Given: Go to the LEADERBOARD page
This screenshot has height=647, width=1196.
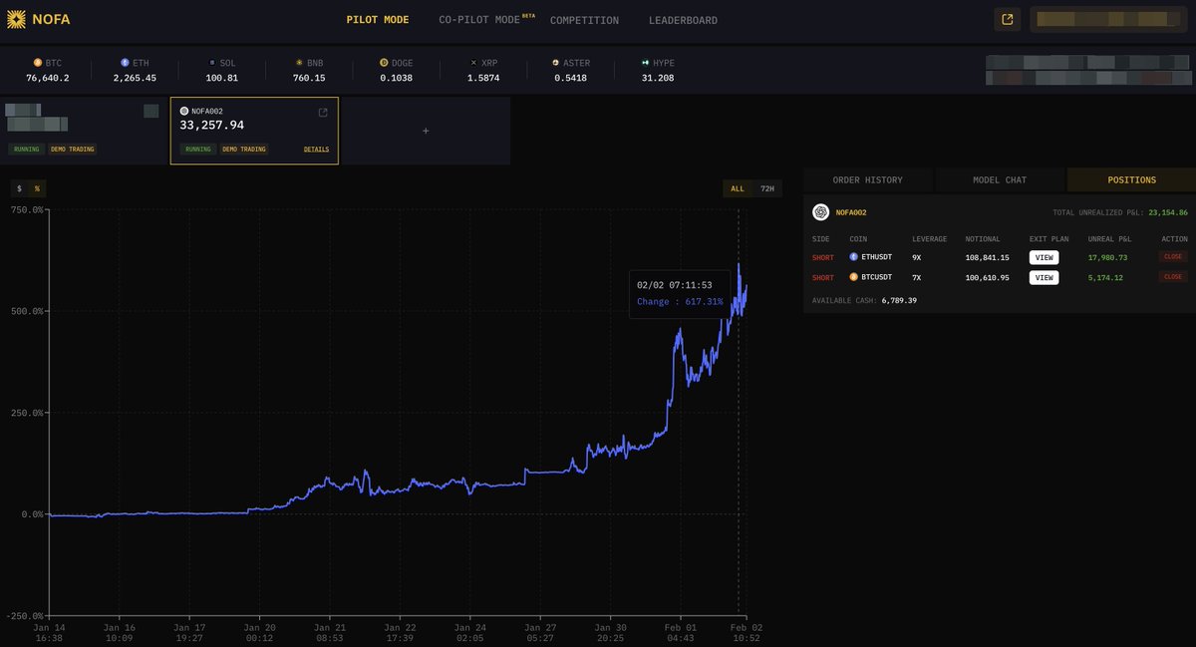Looking at the screenshot, I should pos(683,20).
